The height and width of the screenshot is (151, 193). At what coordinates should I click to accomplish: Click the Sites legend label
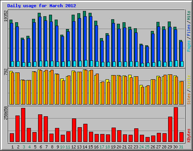pyautogui.click(x=189, y=99)
